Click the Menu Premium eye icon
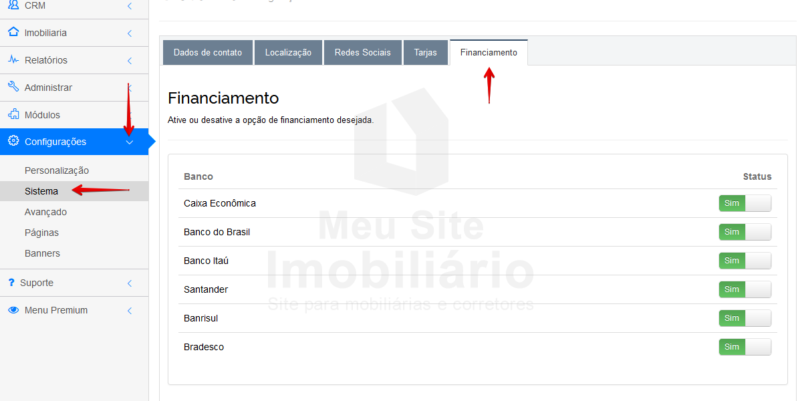The height and width of the screenshot is (401, 802). 13,310
